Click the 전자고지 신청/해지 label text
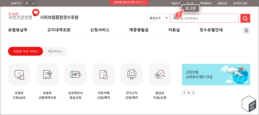Screen dimensions: 259x115 point(132,95)
